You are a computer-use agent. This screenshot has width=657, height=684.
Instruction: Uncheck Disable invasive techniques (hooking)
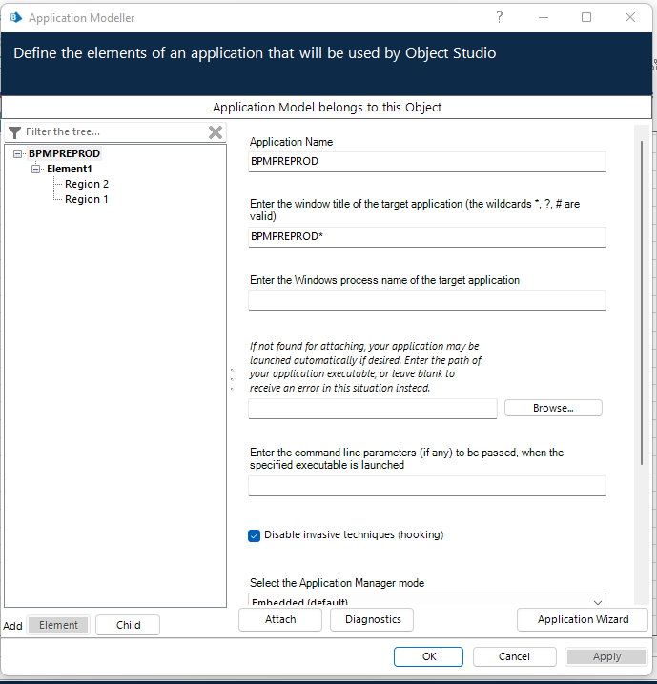pos(254,535)
